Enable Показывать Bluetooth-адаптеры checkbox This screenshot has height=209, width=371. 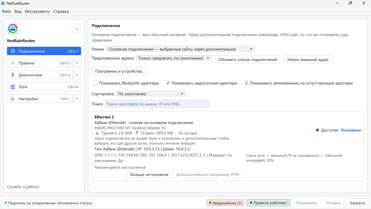[x=95, y=83]
